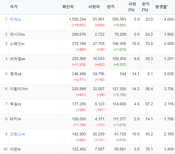Click the 국가 column header

tap(14, 7)
